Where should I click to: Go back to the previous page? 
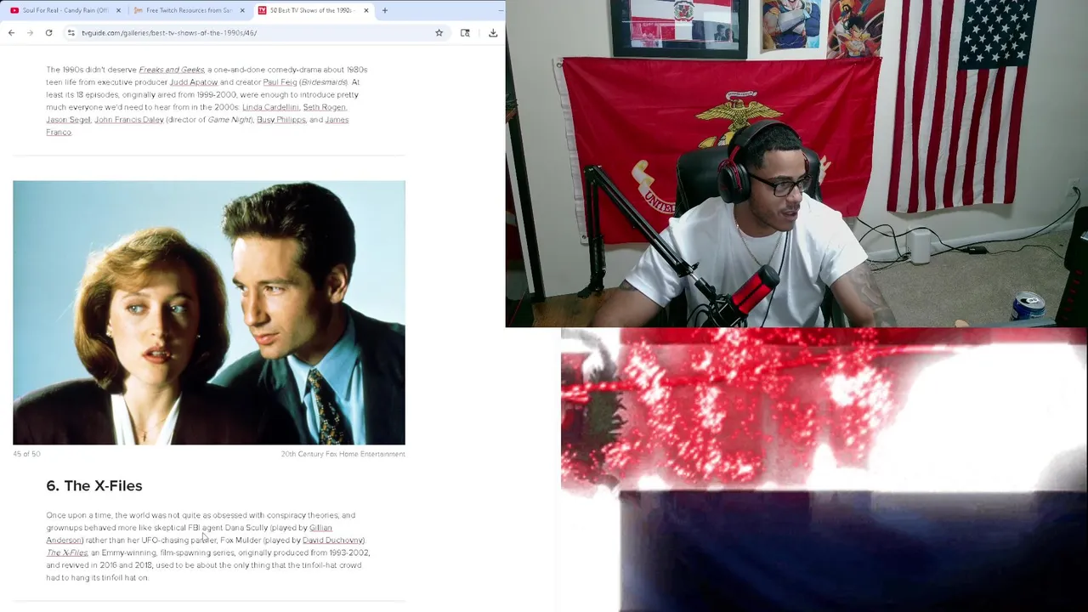pos(11,32)
